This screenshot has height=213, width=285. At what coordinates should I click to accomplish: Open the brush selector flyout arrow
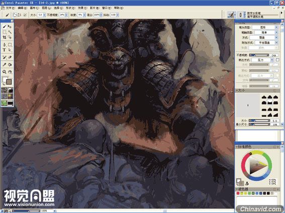(281, 13)
